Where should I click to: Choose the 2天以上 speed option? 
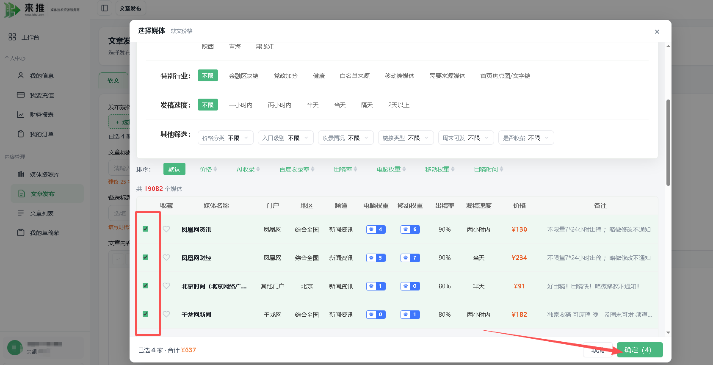[x=399, y=105]
